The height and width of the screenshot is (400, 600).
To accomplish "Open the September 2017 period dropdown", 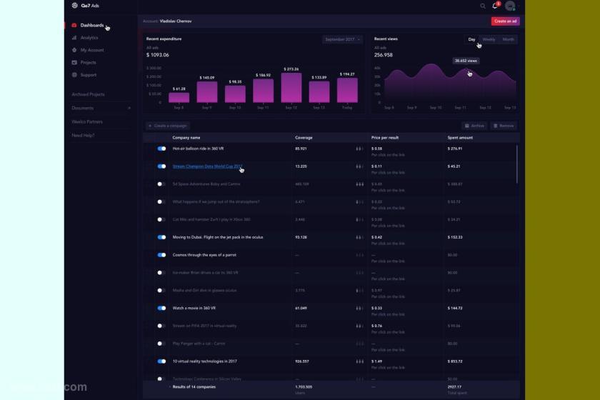I will [x=342, y=39].
